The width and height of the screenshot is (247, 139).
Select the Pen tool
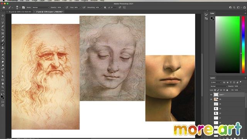click(3, 69)
